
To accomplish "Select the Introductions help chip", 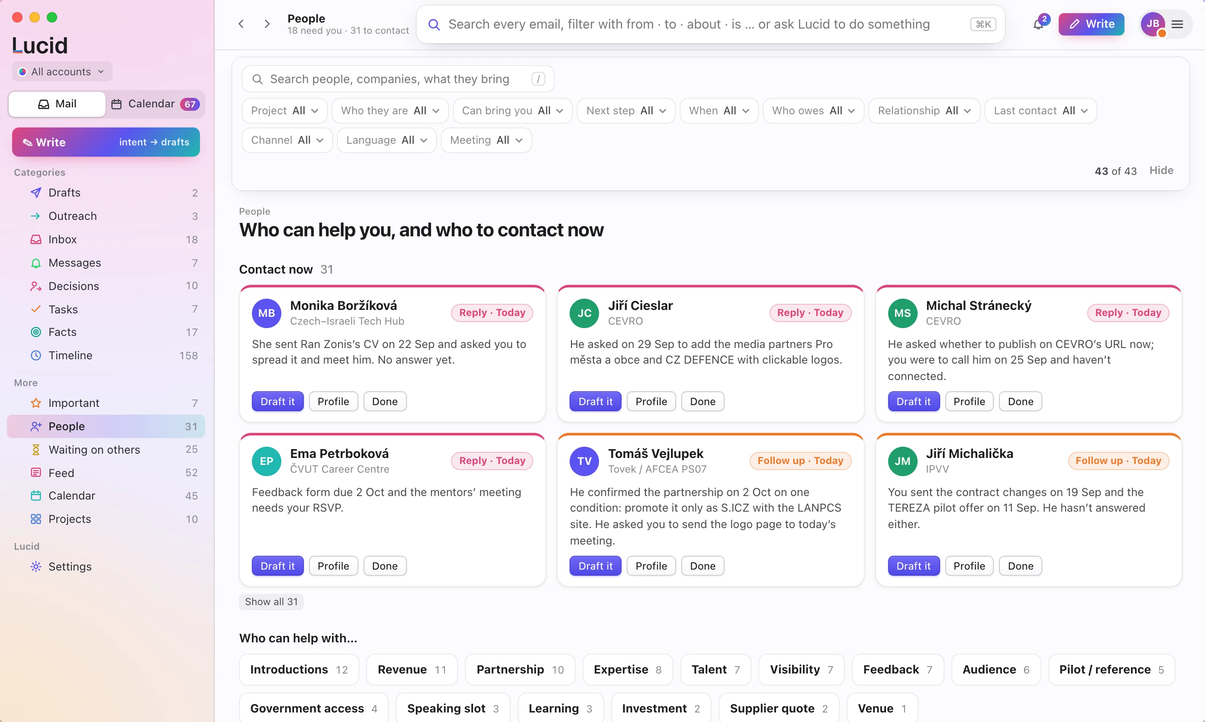I will tap(299, 670).
